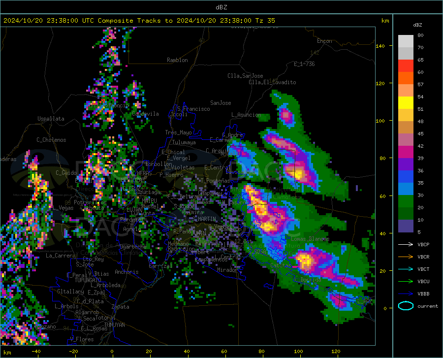Click the V_Flores place label
This screenshot has height=358, width=443.
pos(82,339)
